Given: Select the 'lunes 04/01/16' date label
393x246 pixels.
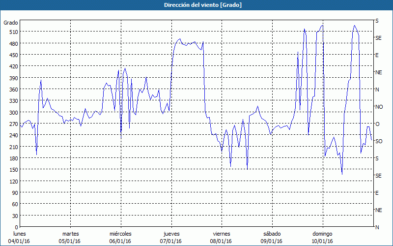Looking at the screenshot, I should 20,237.
